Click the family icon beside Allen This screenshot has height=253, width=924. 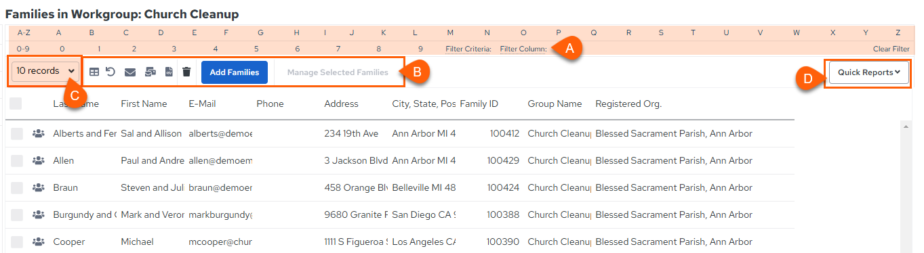[x=39, y=161]
